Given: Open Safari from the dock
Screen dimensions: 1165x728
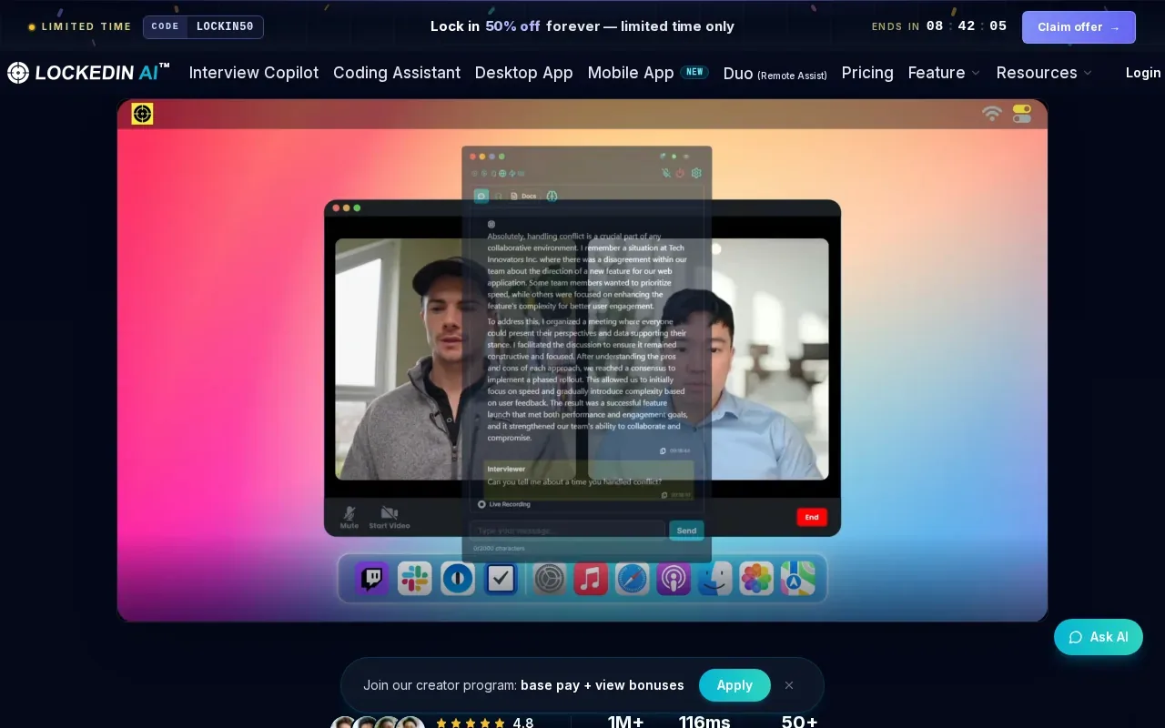Looking at the screenshot, I should tap(633, 579).
